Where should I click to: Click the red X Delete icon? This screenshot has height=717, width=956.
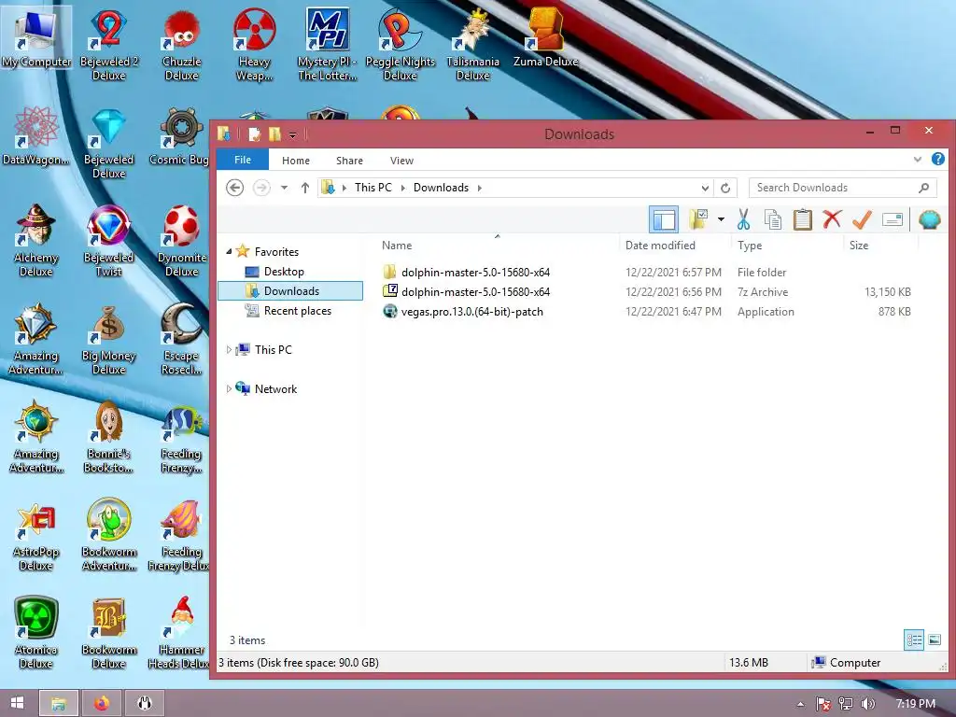(x=832, y=218)
